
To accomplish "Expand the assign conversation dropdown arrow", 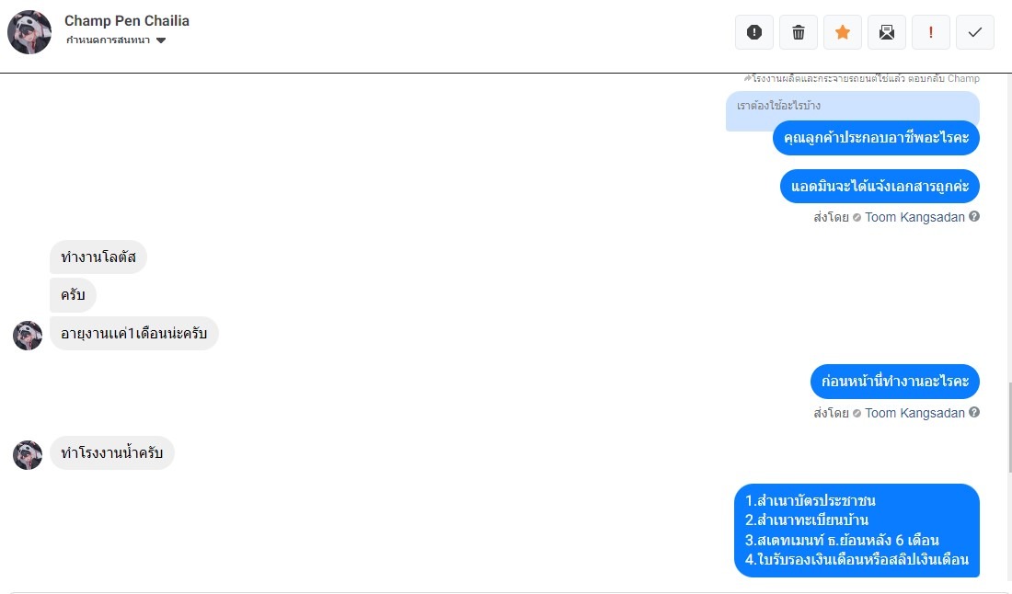I will (x=161, y=40).
